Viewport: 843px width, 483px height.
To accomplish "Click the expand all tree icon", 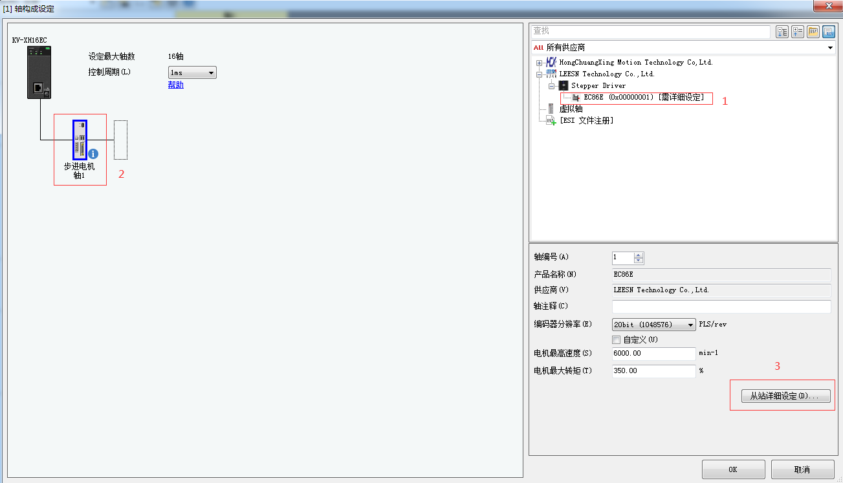I will click(x=782, y=32).
